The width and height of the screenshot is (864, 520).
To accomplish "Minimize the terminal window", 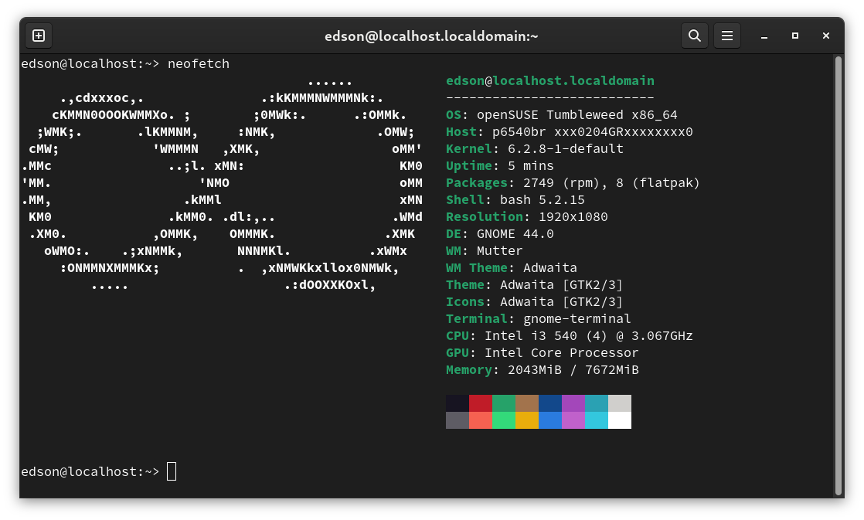I will pyautogui.click(x=764, y=36).
